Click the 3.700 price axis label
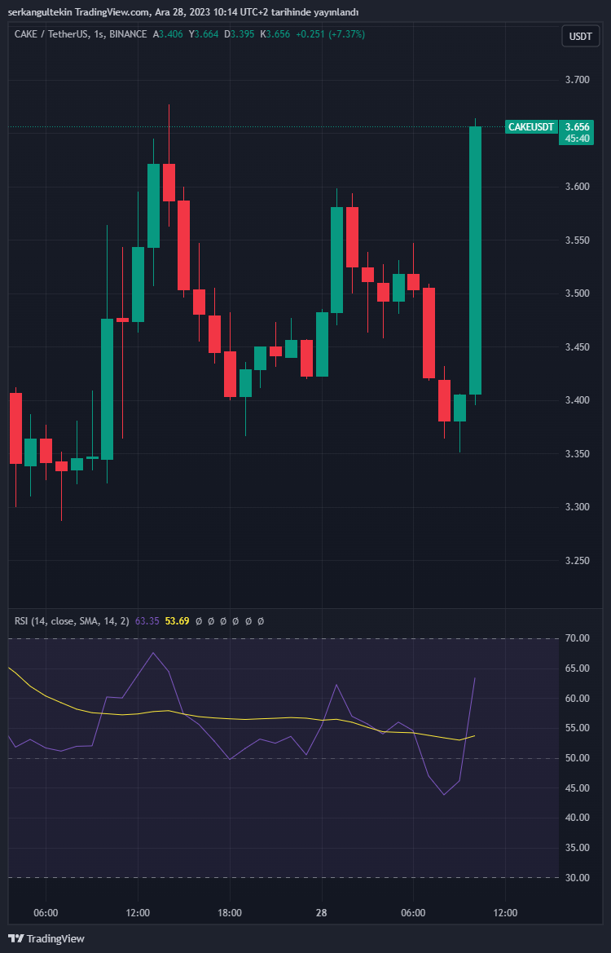Screen dimensions: 611x953 tap(578, 80)
